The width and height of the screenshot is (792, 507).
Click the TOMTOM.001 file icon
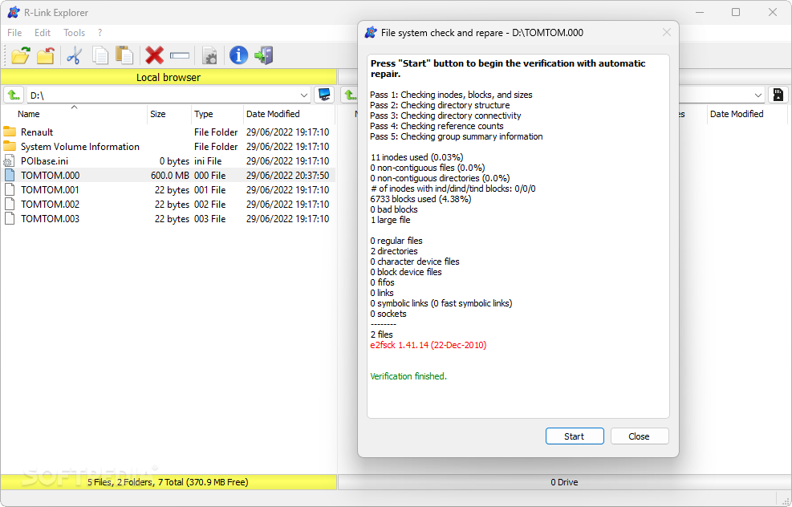10,190
